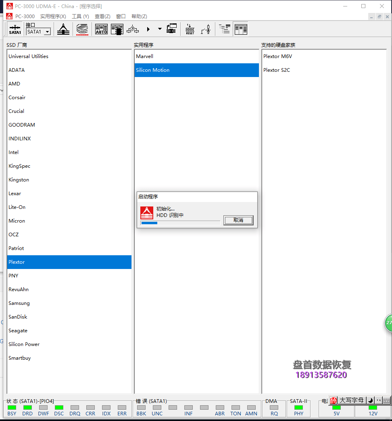392x421 pixels.
Task: Select the highlighted Plextor vendor
Action: pos(69,262)
